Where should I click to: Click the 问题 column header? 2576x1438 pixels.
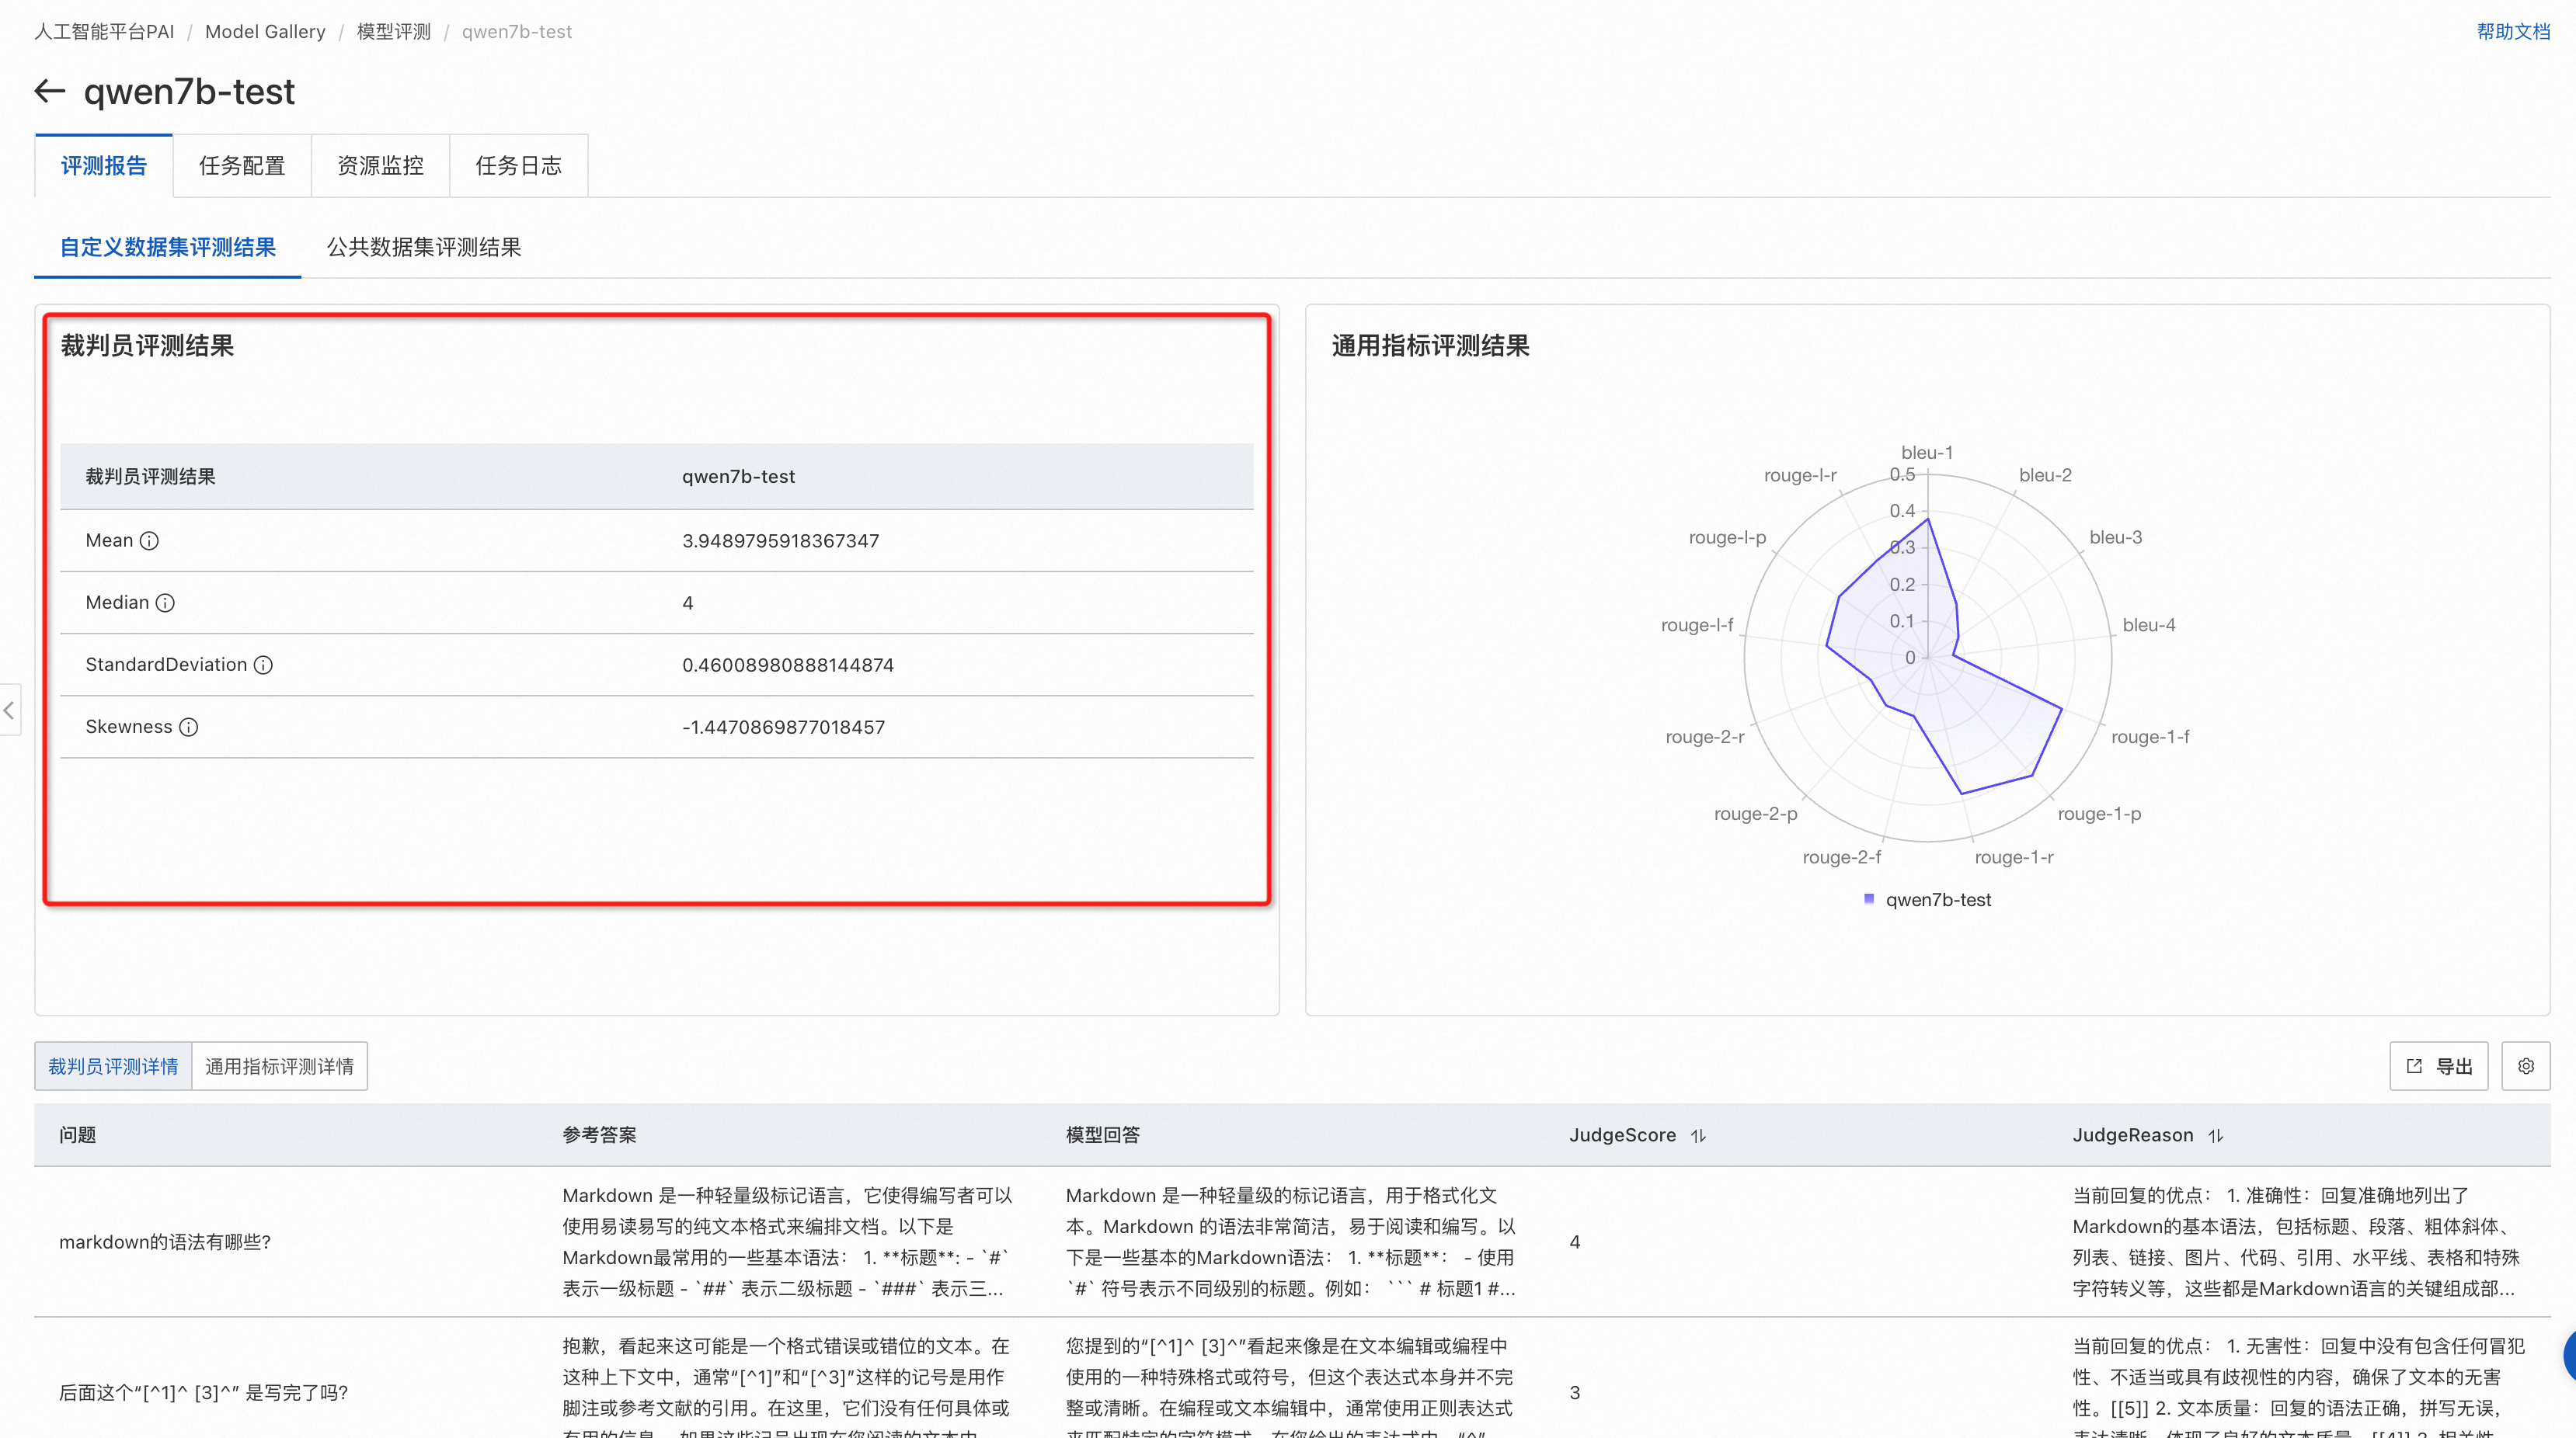[x=78, y=1135]
